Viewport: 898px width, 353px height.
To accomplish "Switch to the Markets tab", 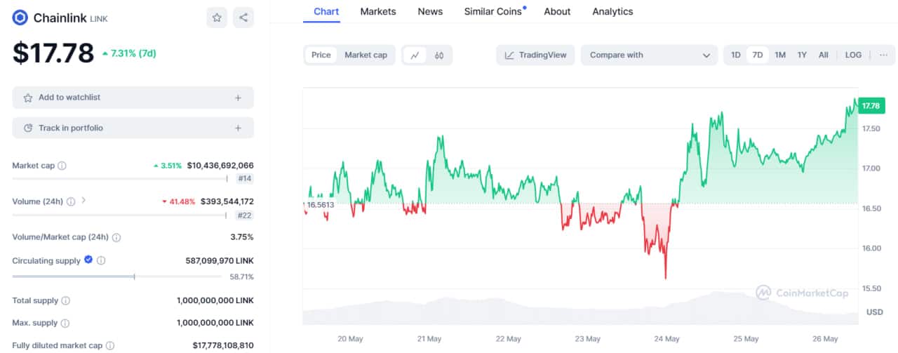I will pos(378,11).
